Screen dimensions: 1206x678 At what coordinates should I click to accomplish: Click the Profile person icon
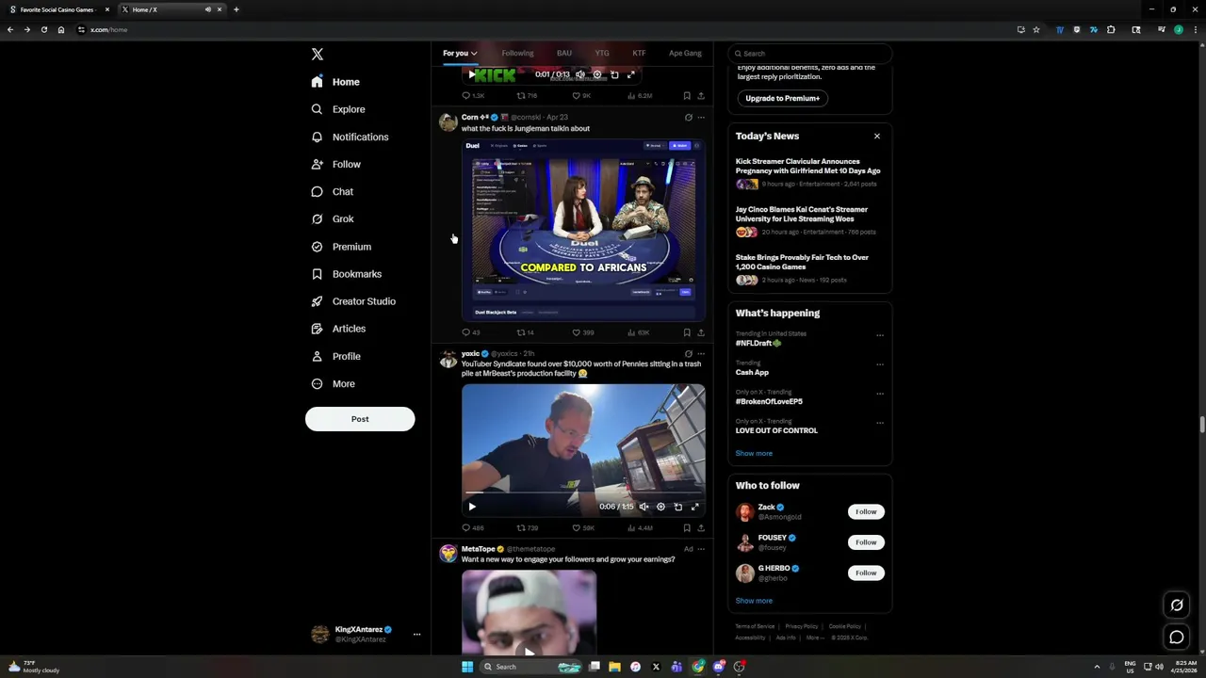pyautogui.click(x=317, y=356)
